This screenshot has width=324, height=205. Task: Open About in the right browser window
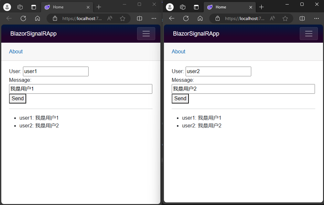click(x=178, y=51)
